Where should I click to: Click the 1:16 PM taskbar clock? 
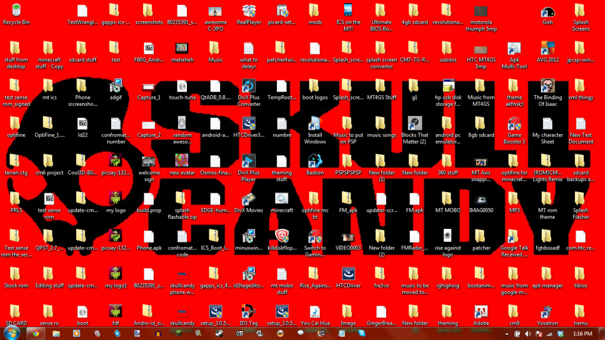point(583,334)
